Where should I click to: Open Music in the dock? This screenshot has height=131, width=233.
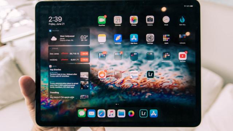(111, 114)
